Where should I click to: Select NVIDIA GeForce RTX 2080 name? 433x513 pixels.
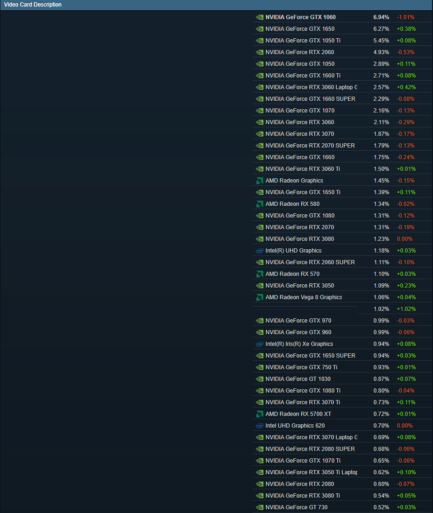(300, 484)
